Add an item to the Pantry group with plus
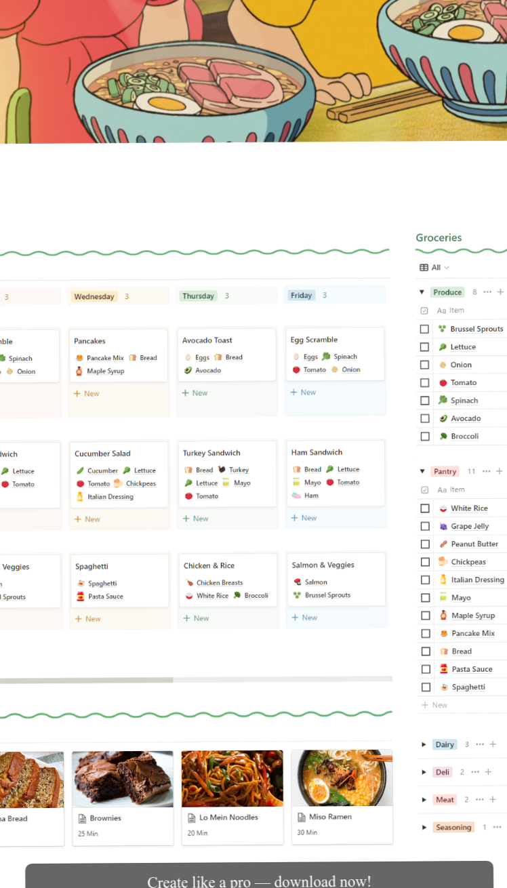The image size is (507, 888). tap(500, 471)
